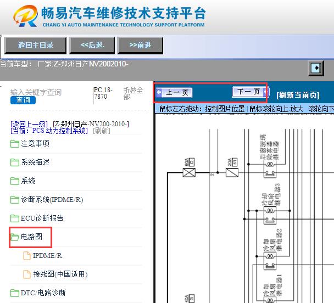This screenshot has width=334, height=303.
Task: Expand the 系统 folder
Action: [28, 181]
